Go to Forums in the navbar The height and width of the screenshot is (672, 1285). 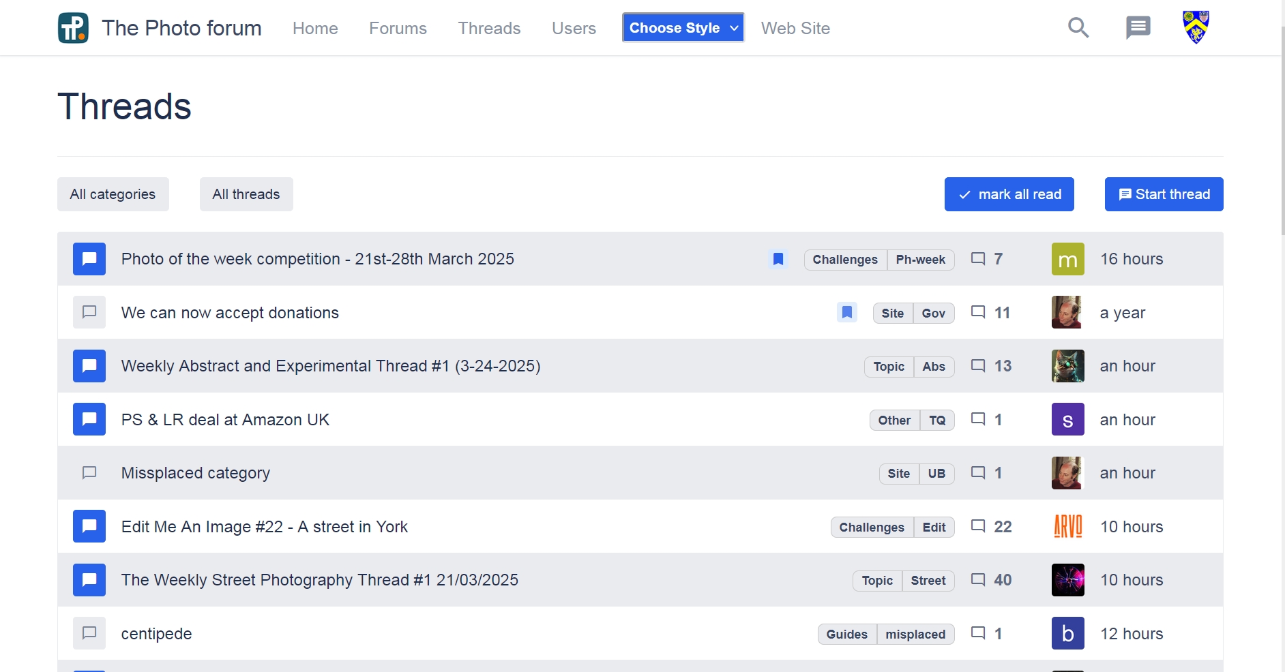tap(398, 29)
